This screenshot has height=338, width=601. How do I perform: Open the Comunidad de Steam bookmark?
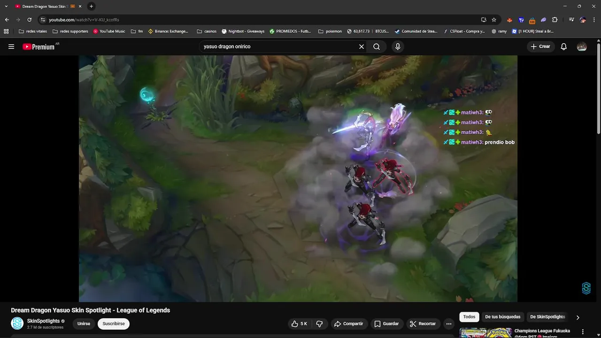coord(416,31)
